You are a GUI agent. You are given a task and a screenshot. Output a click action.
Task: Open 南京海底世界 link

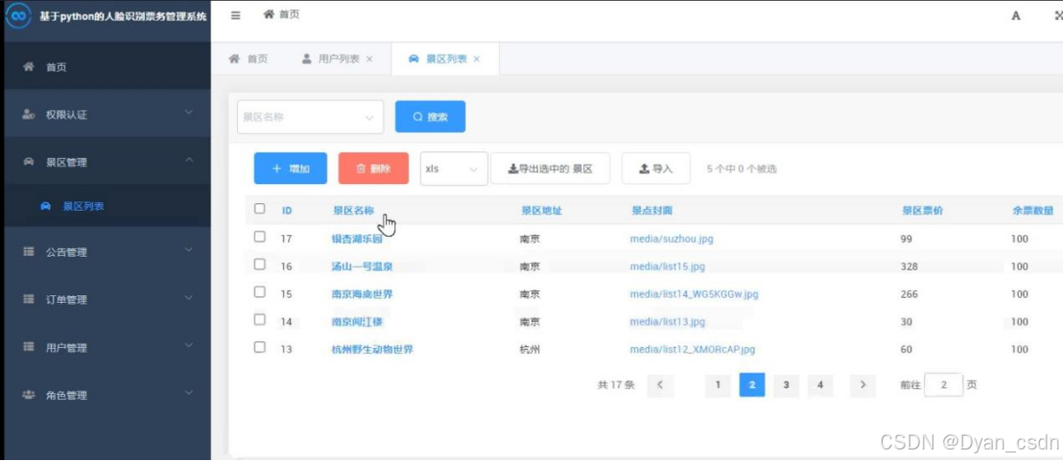tap(362, 294)
